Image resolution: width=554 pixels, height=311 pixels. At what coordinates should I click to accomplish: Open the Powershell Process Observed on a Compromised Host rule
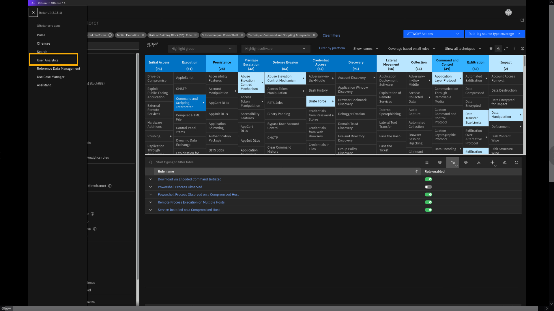(198, 195)
